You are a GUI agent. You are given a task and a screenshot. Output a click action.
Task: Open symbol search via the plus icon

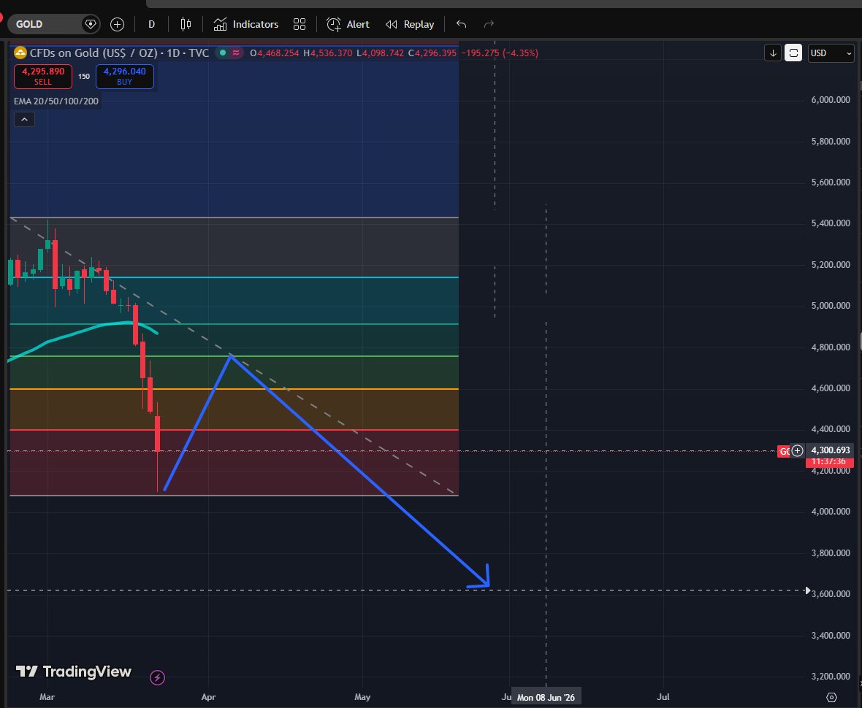(117, 24)
